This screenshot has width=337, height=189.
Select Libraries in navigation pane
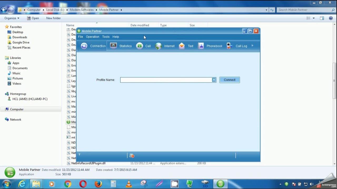15,58
